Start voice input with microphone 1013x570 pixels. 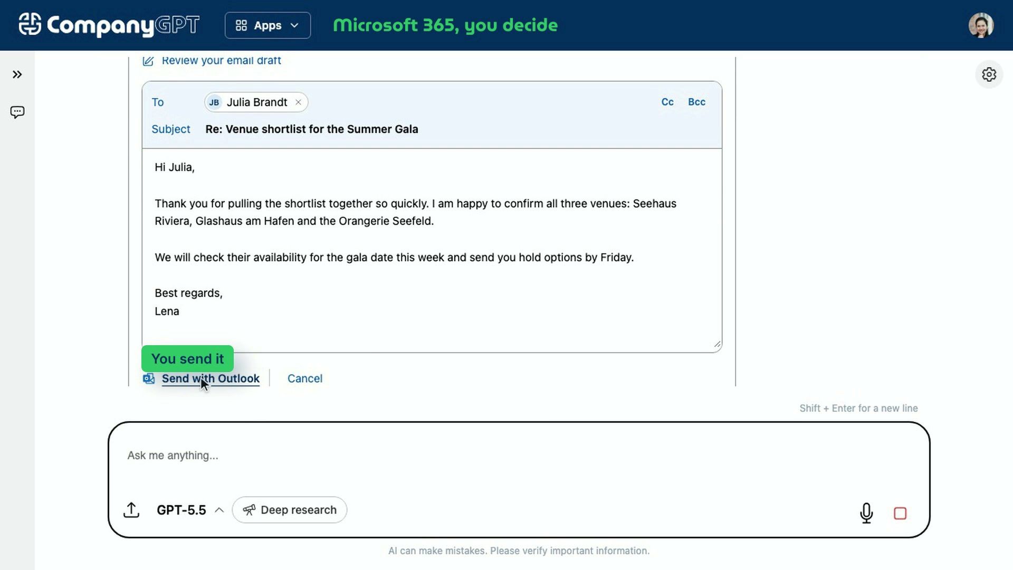coord(866,513)
